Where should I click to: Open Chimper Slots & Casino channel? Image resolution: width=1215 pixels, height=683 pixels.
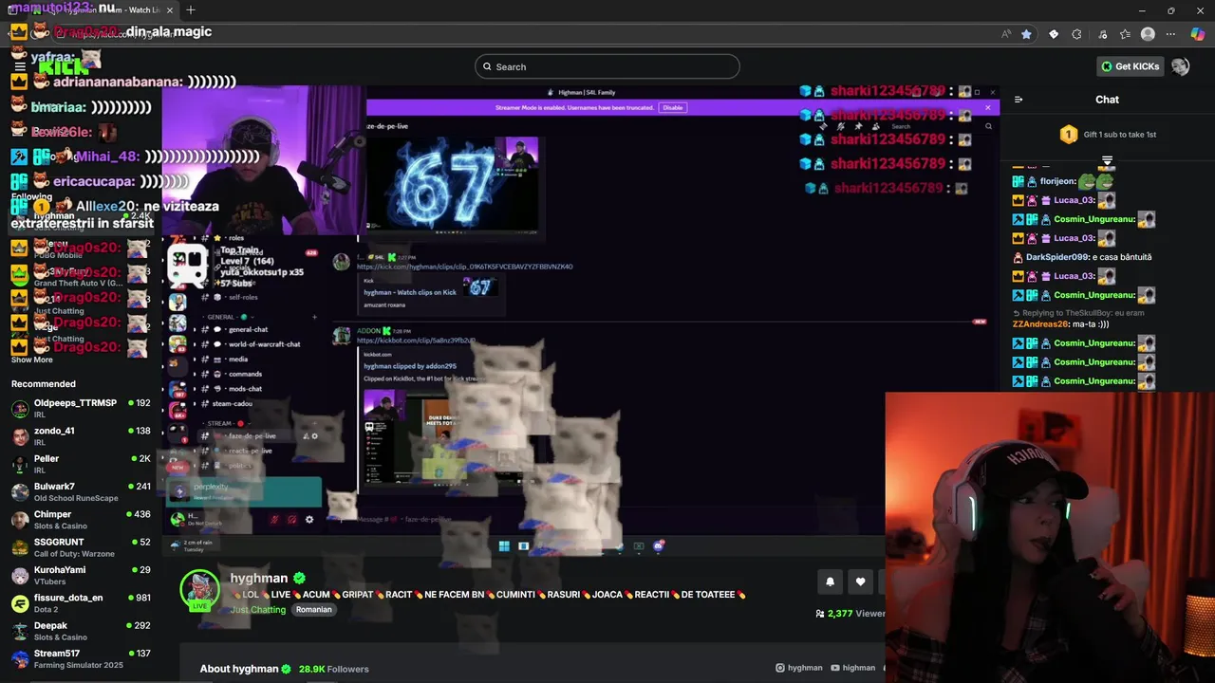tap(81, 520)
